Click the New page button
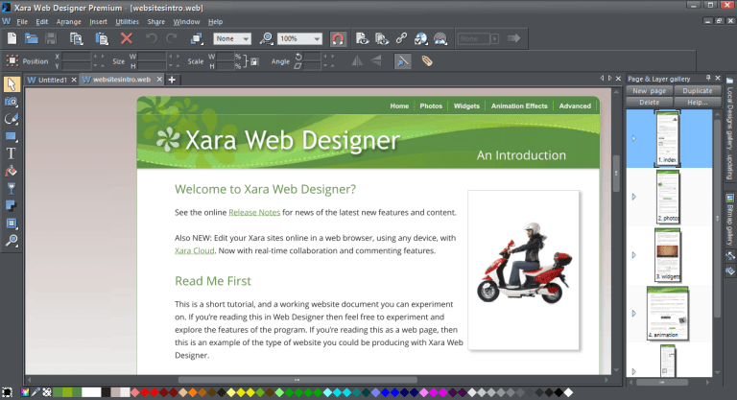Screen dimensions: 737x400 pos(649,91)
